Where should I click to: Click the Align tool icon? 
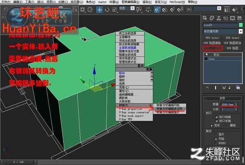(235, 10)
